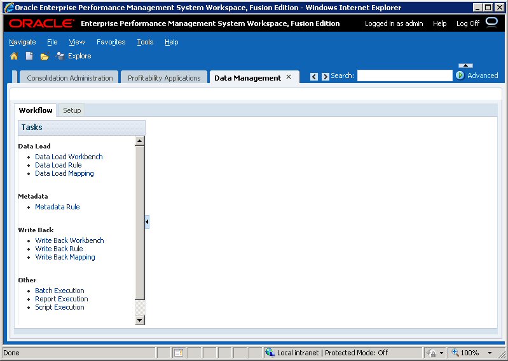Click the Oracle O icon top right
Viewport: 508px width, 361px height.
click(491, 23)
